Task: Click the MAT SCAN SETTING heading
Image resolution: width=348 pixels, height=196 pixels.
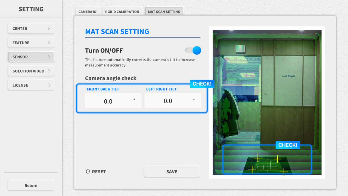Action: 117,32
